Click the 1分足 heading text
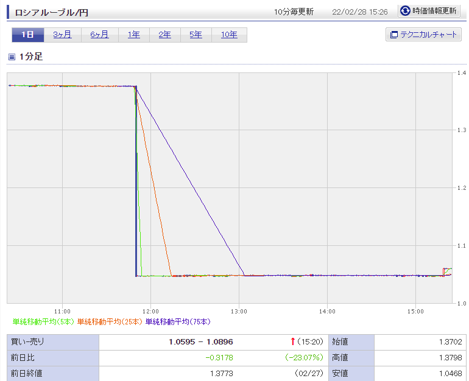 click(31, 57)
